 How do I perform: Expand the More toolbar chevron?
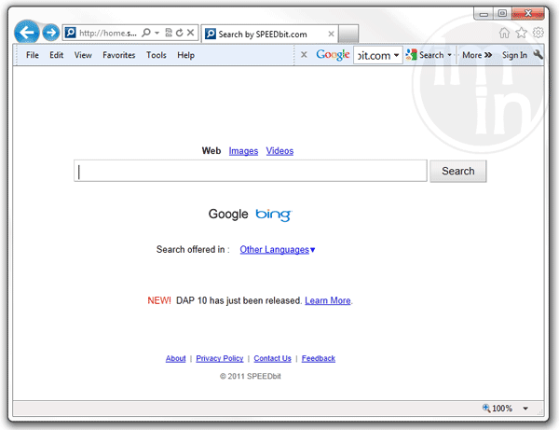(x=477, y=55)
